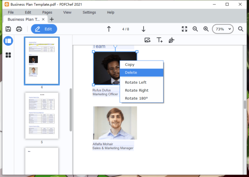Toggle the thumbnails sidebar panel icon
Image resolution: width=249 pixels, height=177 pixels.
8,41
